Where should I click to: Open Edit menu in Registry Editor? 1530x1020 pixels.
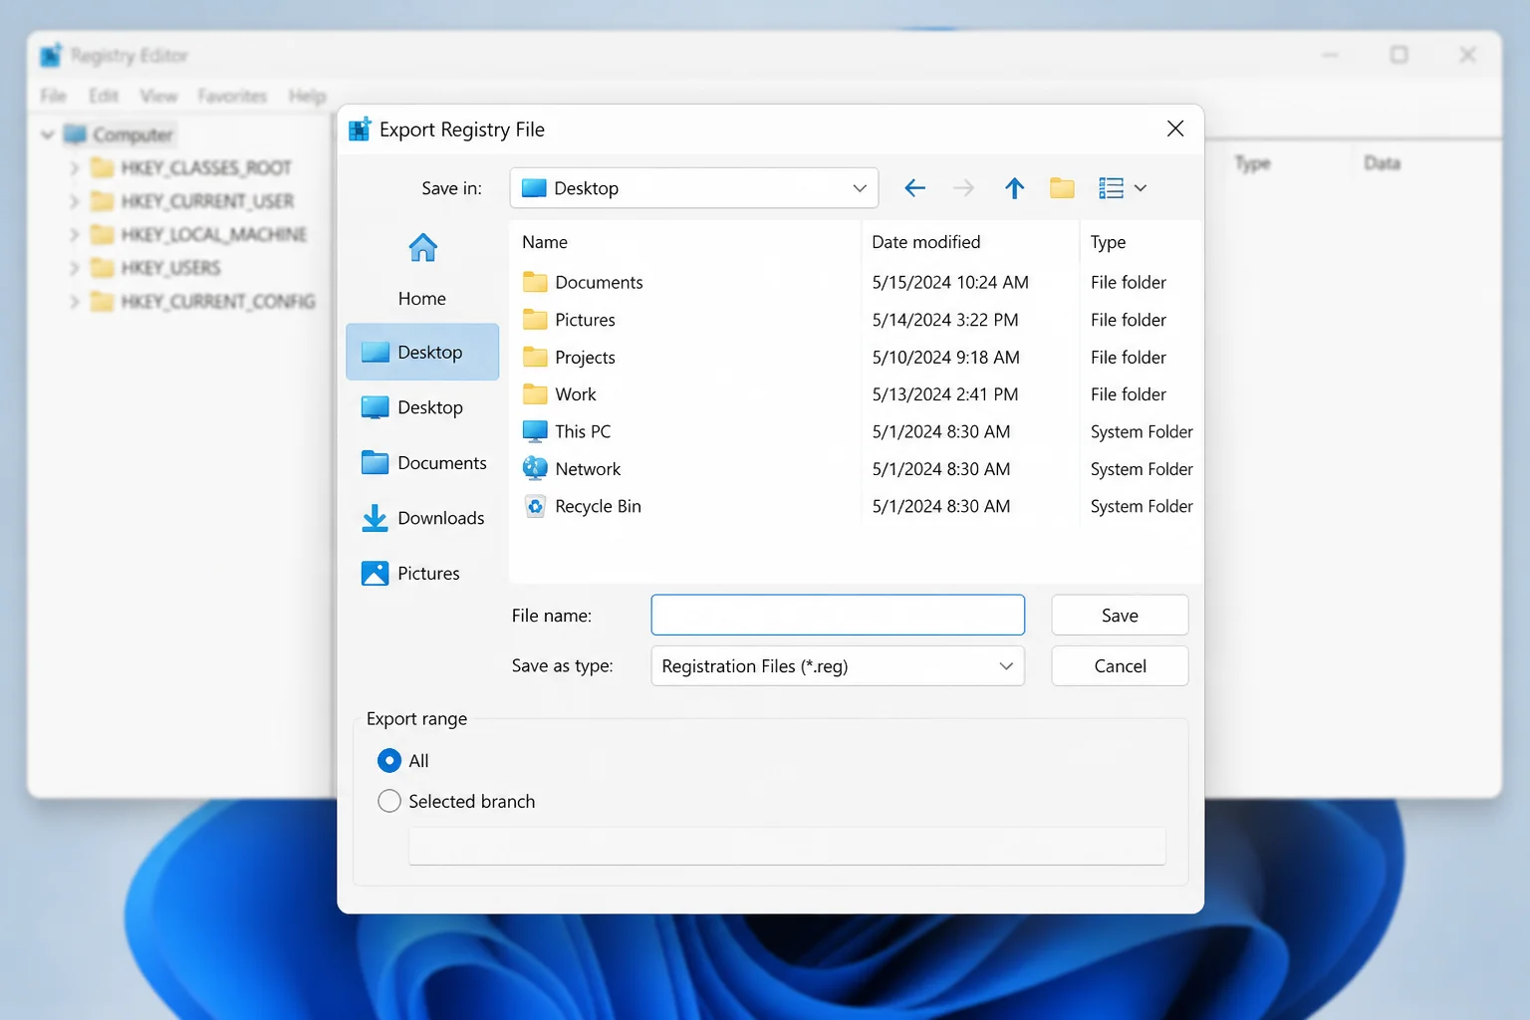pyautogui.click(x=104, y=96)
